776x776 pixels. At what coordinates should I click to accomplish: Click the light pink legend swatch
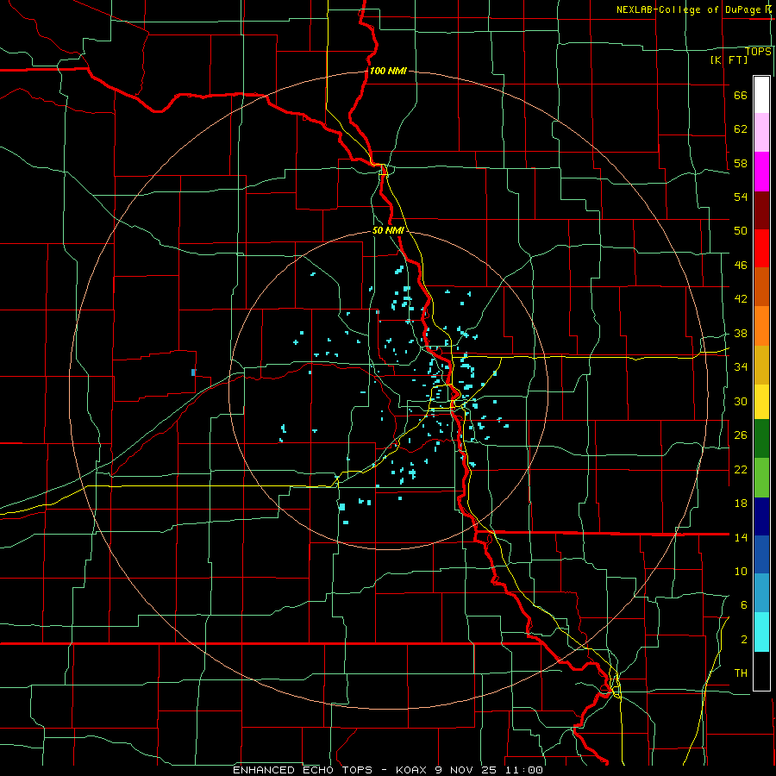pyautogui.click(x=761, y=132)
